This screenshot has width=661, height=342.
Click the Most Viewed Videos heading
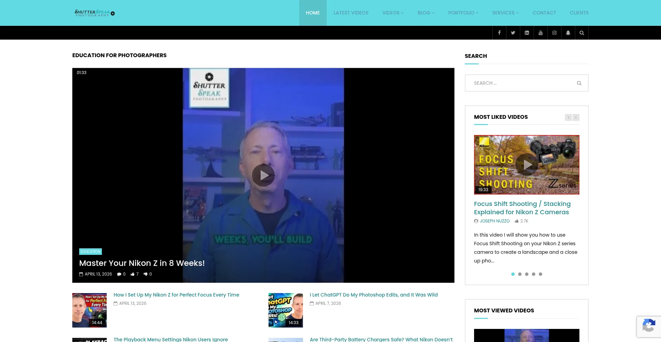click(504, 311)
